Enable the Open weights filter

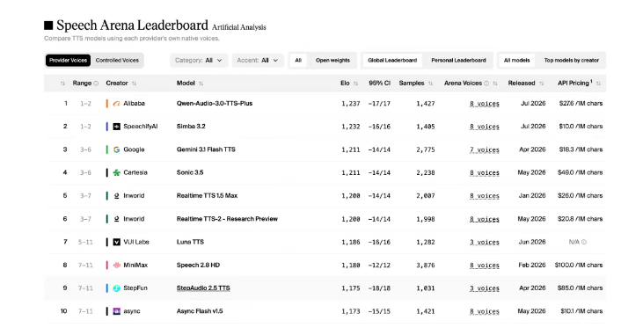click(x=332, y=61)
